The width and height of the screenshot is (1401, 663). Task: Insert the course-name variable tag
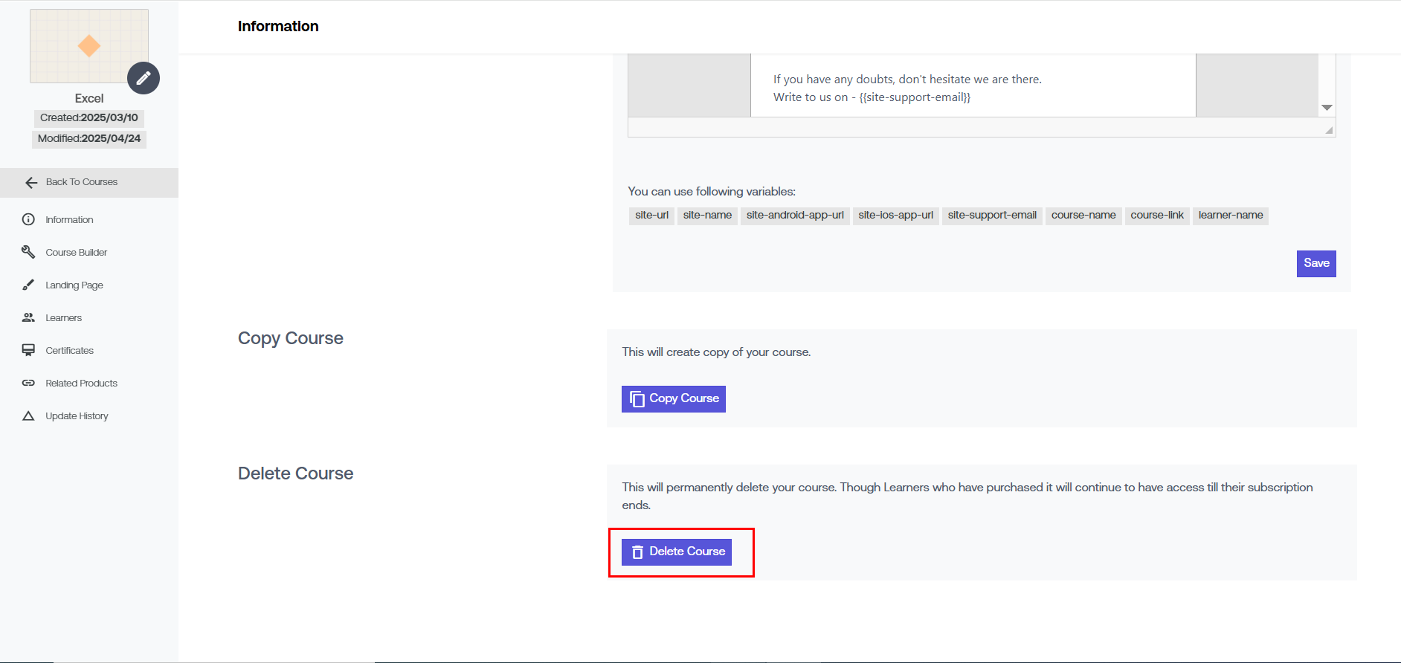pyautogui.click(x=1083, y=216)
